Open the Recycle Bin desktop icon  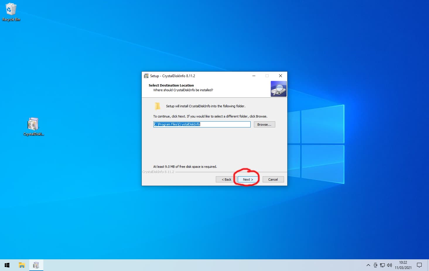(x=11, y=12)
